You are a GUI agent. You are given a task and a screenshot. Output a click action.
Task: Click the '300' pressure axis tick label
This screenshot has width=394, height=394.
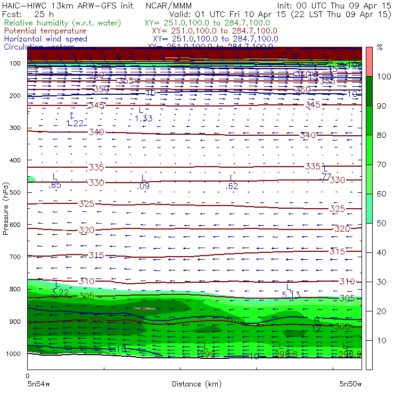coord(15,128)
